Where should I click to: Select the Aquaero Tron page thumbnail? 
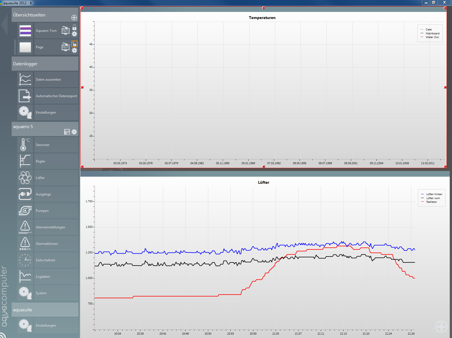25,31
